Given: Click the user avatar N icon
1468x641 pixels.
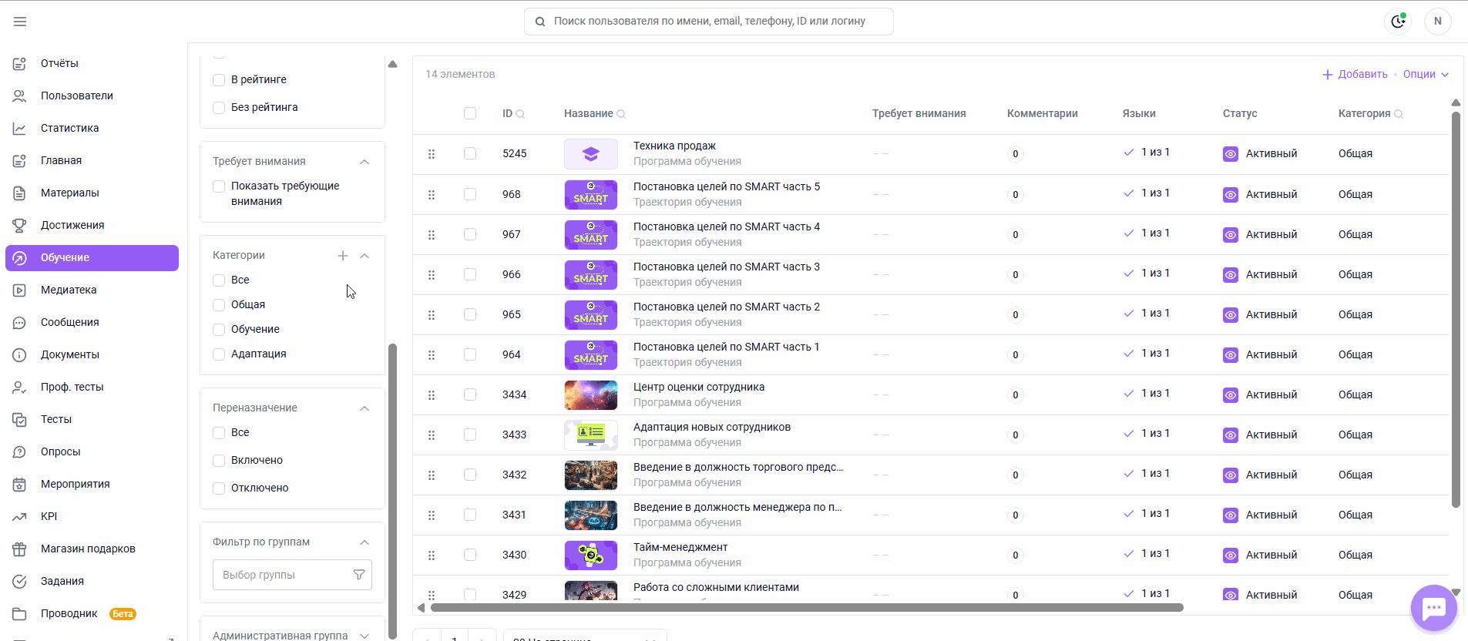Looking at the screenshot, I should click(1438, 22).
